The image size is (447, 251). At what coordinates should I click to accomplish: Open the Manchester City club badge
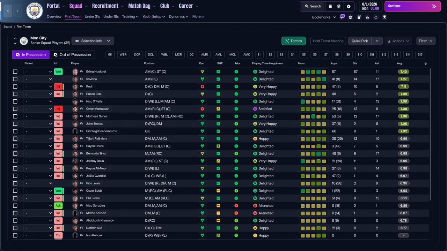click(35, 11)
